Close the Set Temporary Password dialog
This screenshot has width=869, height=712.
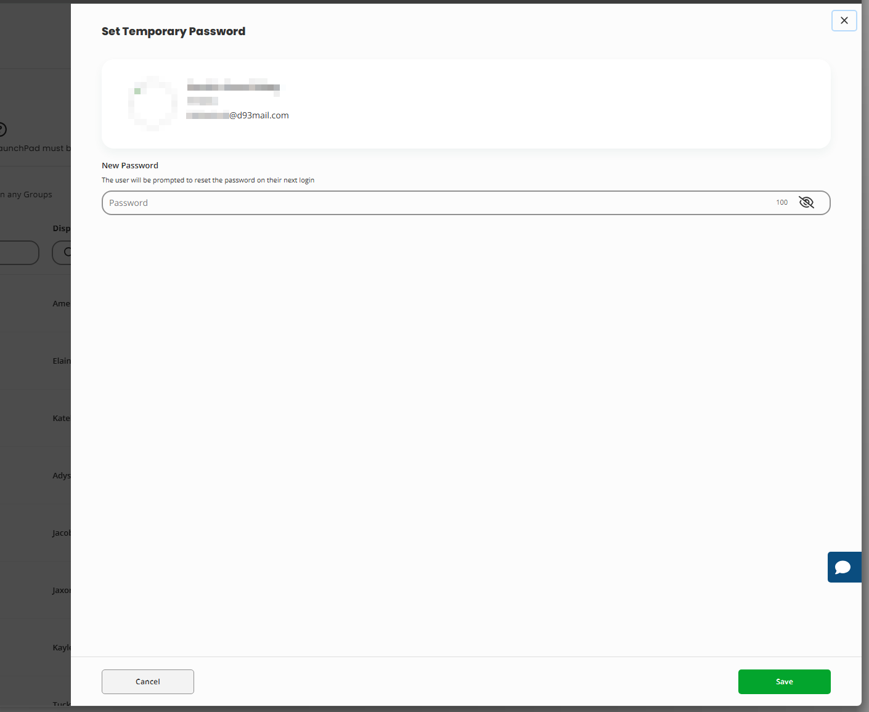pyautogui.click(x=844, y=20)
